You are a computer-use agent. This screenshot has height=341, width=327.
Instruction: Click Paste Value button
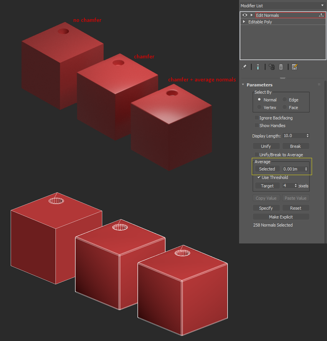tap(296, 198)
